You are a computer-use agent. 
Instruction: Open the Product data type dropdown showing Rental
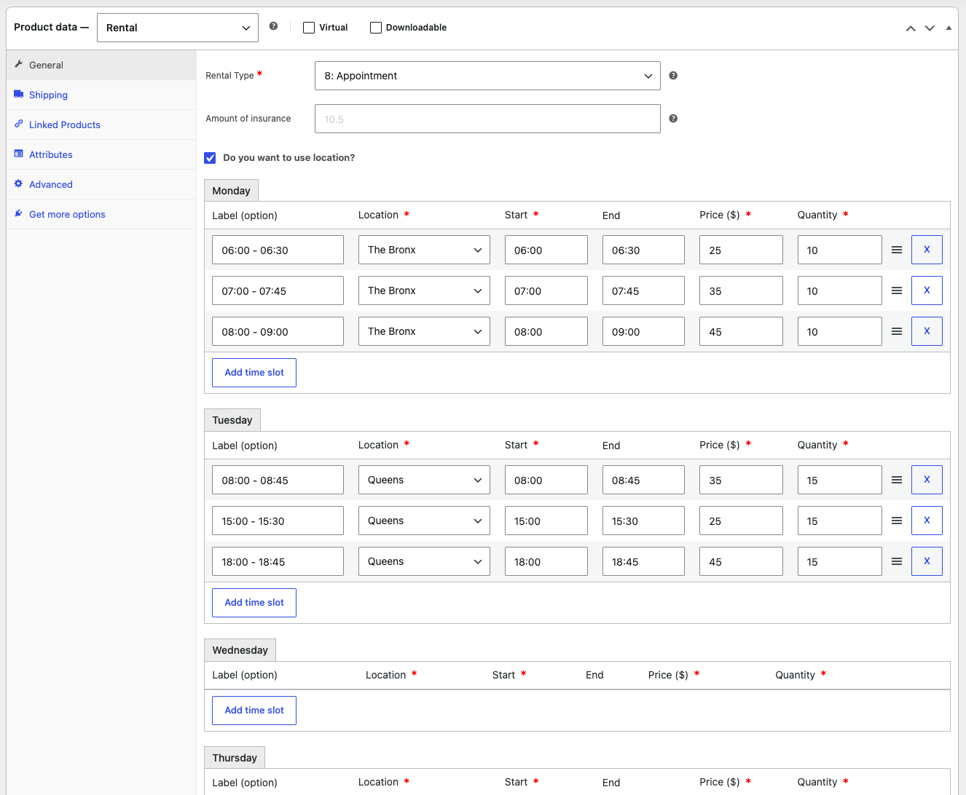pyautogui.click(x=178, y=28)
